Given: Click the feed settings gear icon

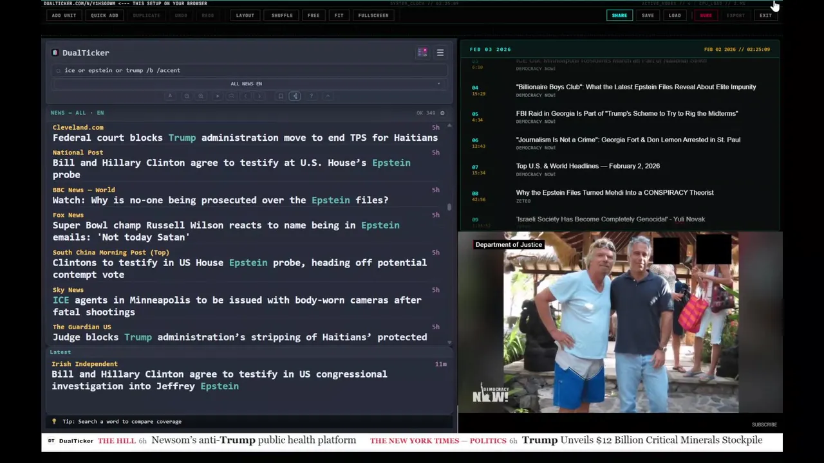Looking at the screenshot, I should click(442, 113).
